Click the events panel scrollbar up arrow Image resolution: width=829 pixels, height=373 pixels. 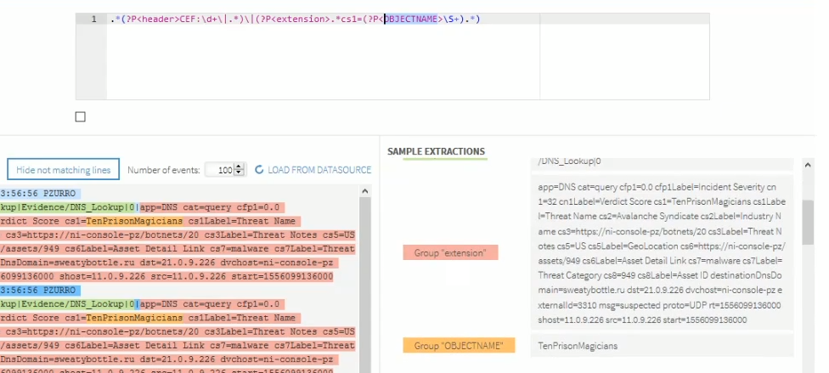(x=364, y=191)
